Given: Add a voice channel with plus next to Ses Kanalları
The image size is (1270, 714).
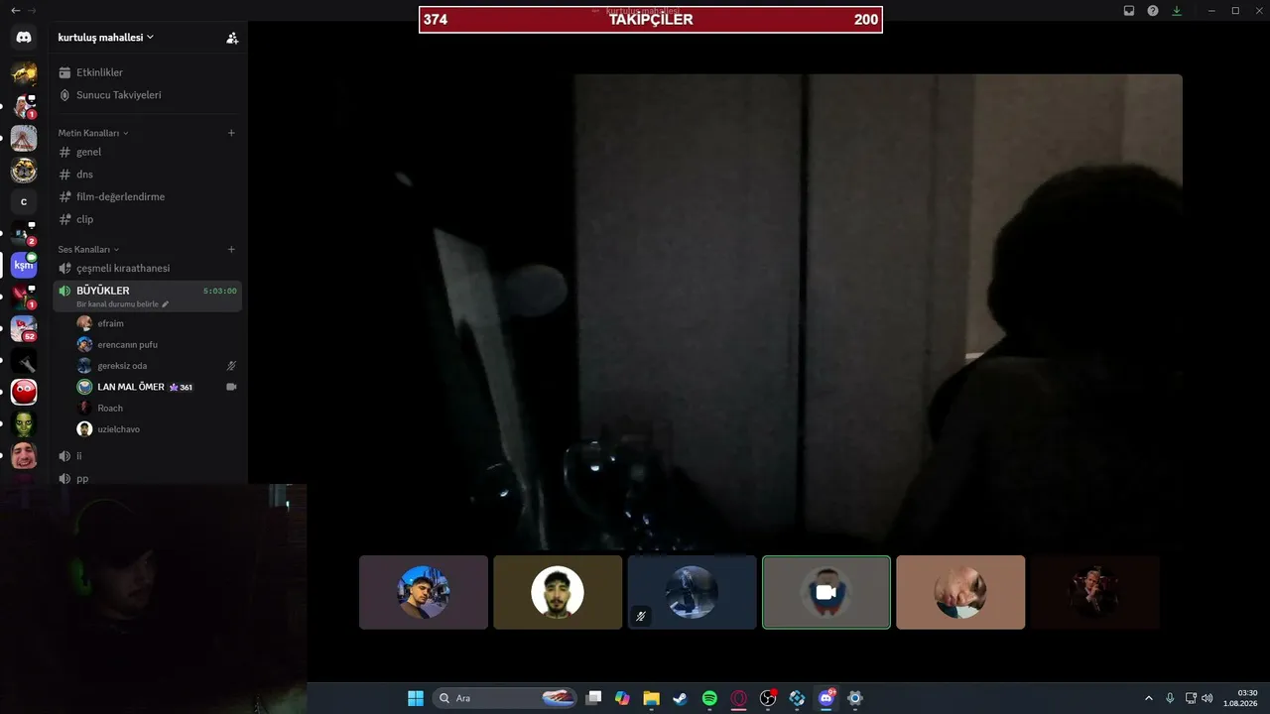Looking at the screenshot, I should (x=231, y=249).
